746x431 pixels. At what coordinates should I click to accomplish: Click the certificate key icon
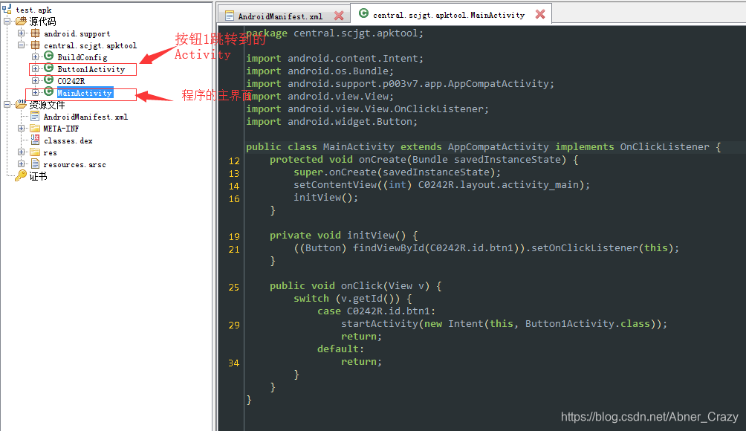pos(21,176)
